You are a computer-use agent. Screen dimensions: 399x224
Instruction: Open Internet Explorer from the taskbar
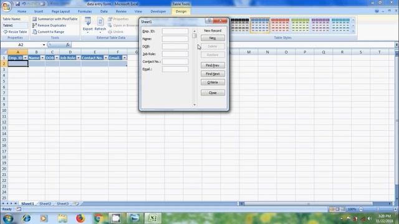pos(26,218)
